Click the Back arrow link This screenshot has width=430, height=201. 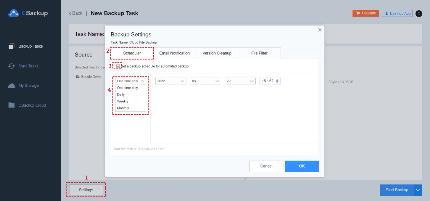pyautogui.click(x=76, y=13)
